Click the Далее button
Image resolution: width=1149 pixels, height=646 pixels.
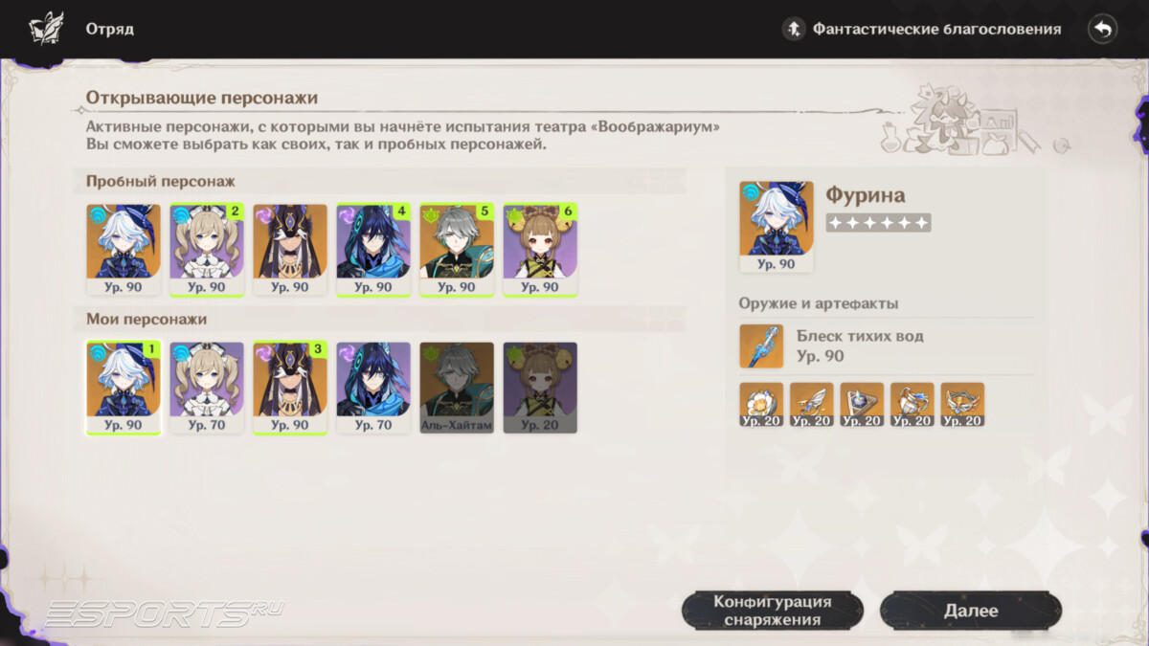(x=971, y=611)
